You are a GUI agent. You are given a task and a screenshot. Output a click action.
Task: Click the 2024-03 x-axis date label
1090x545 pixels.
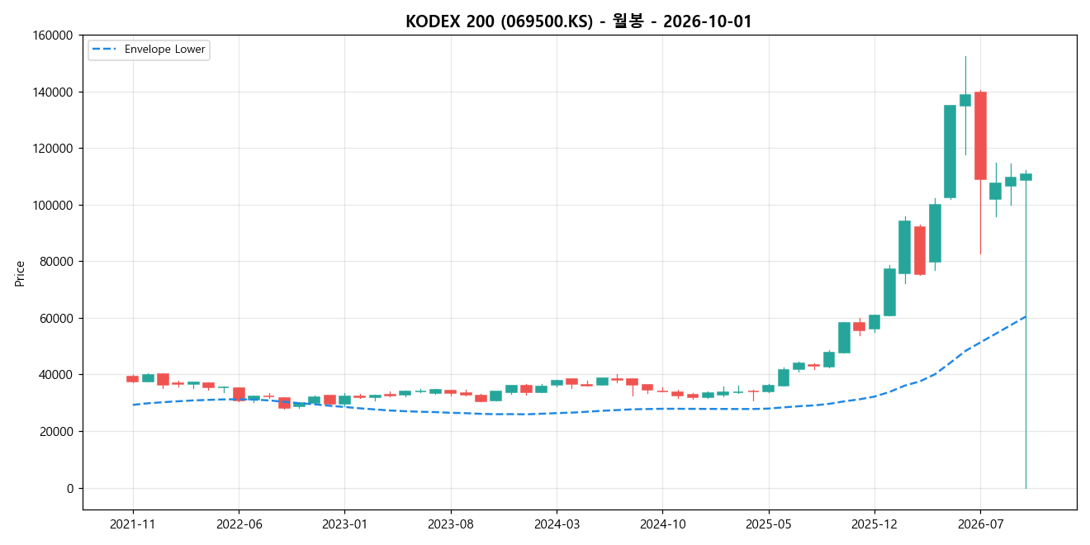coord(557,524)
